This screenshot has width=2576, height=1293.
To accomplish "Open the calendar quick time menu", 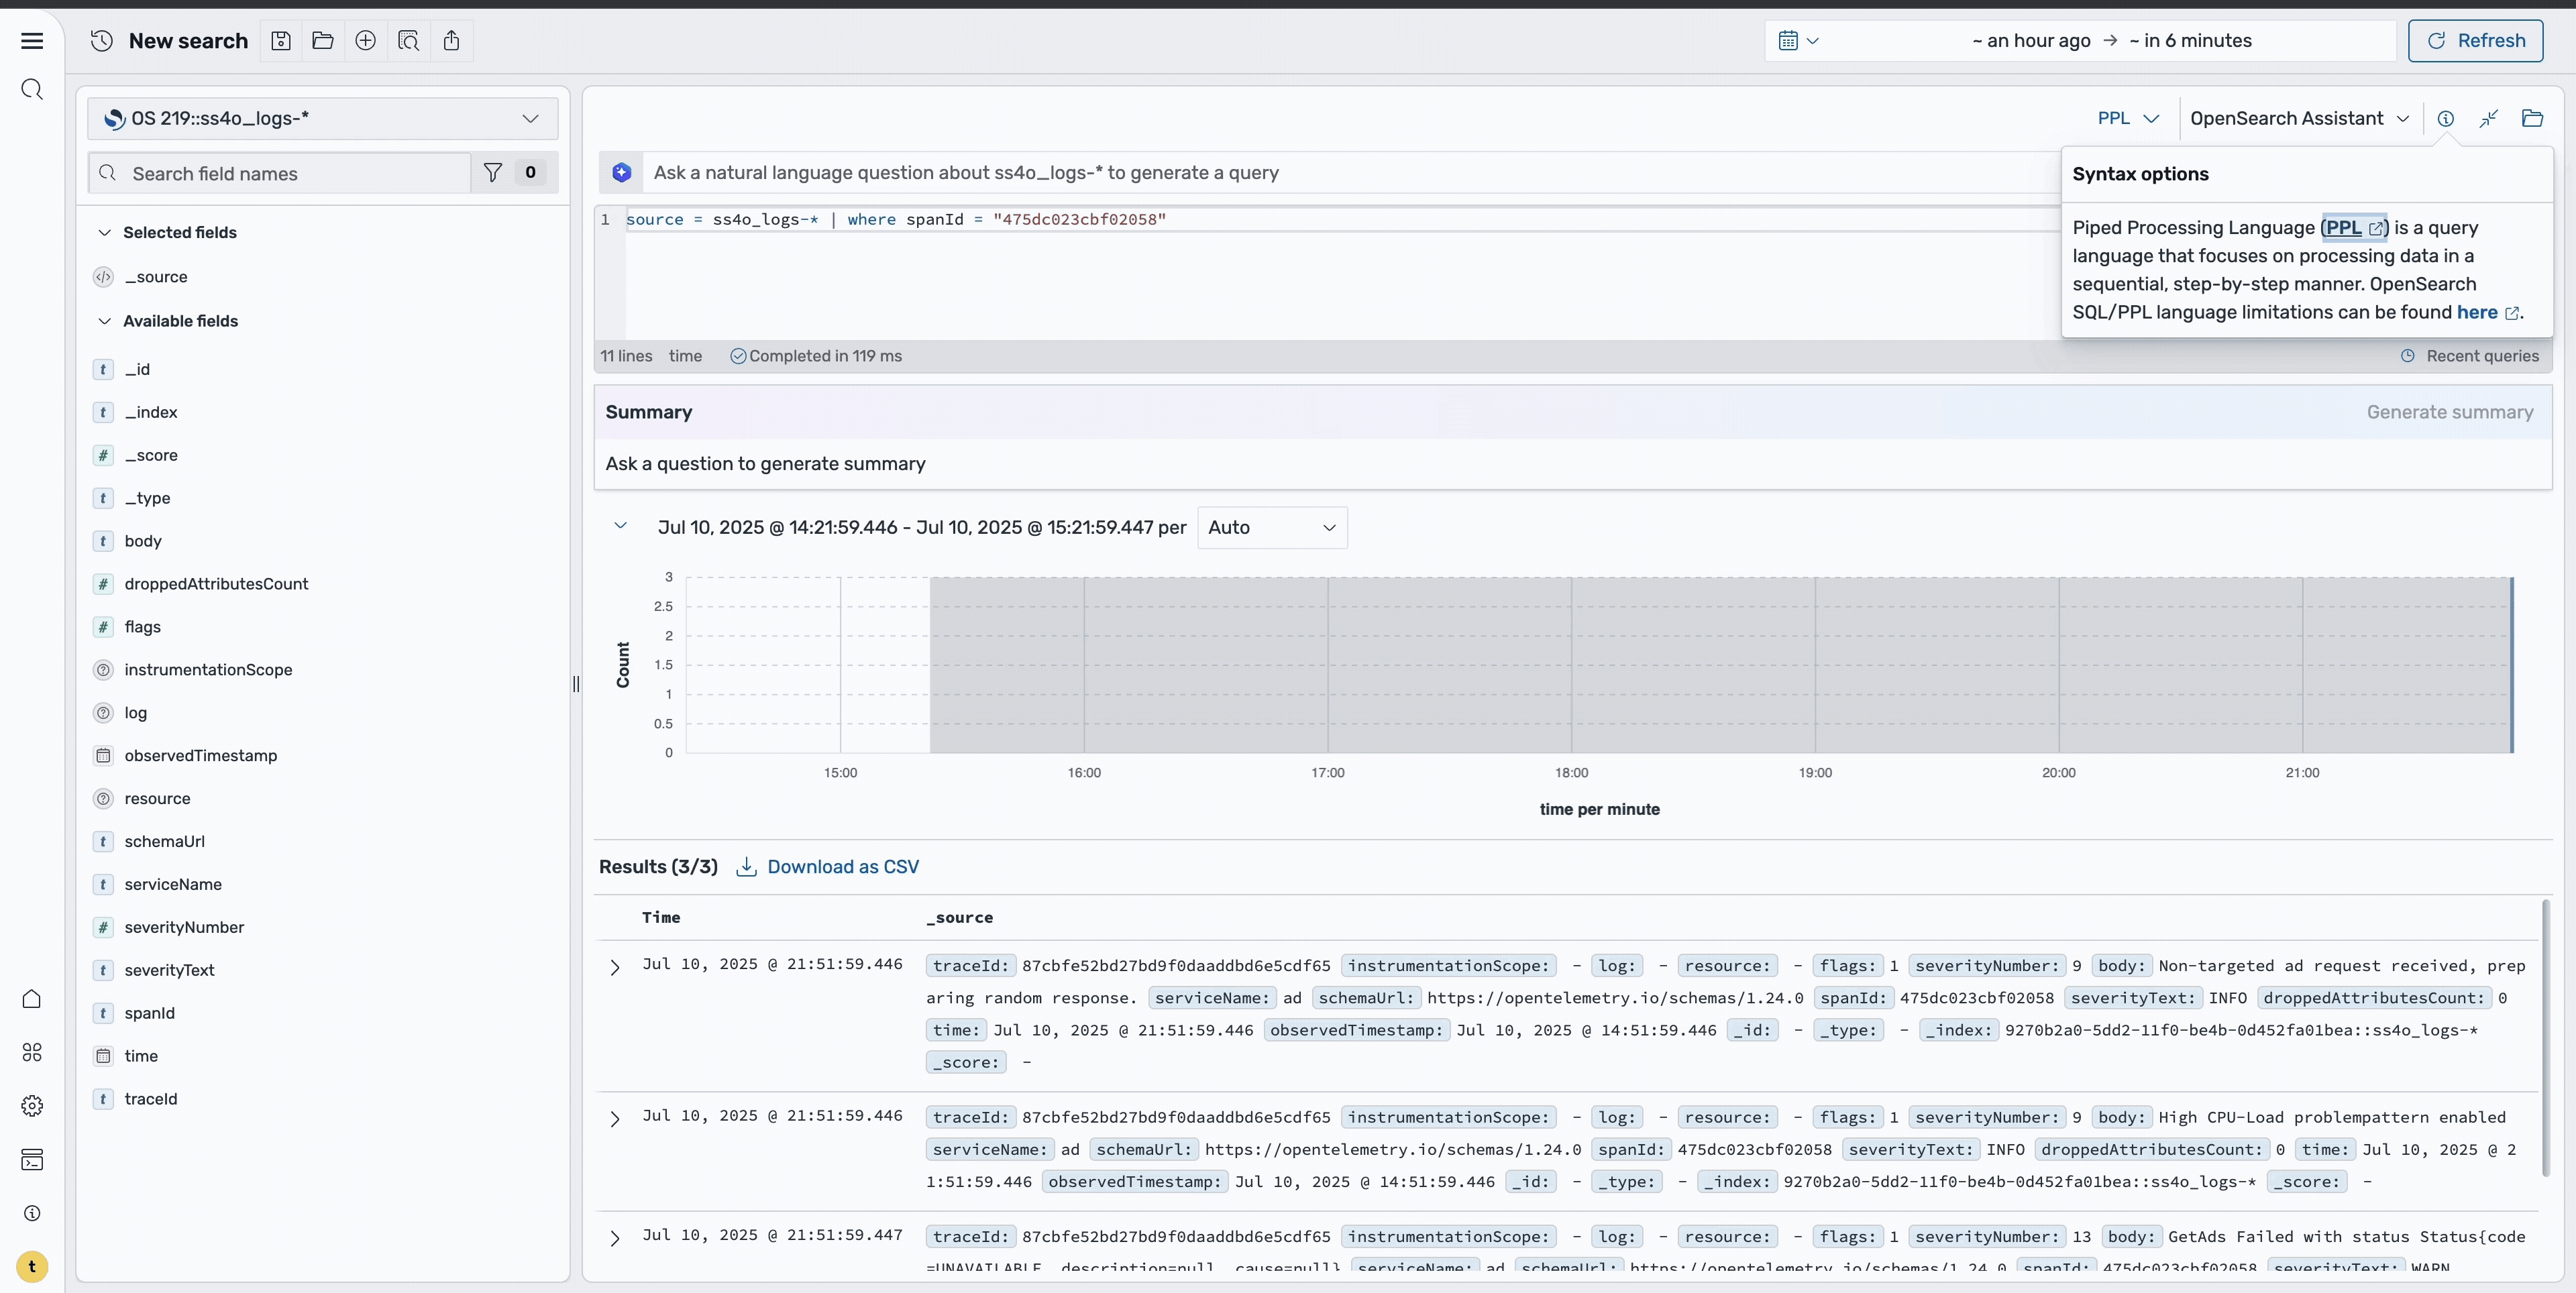I will [1798, 41].
